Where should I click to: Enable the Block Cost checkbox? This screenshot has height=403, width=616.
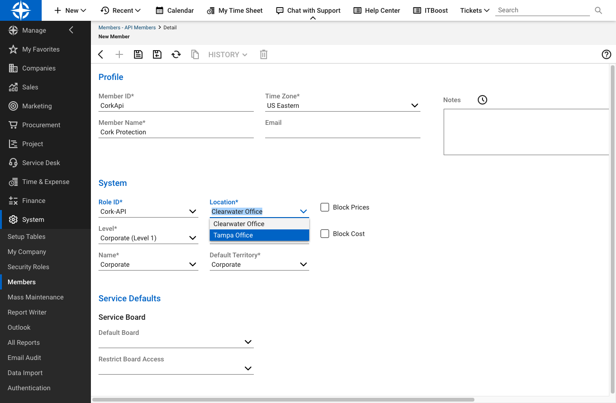click(x=325, y=234)
